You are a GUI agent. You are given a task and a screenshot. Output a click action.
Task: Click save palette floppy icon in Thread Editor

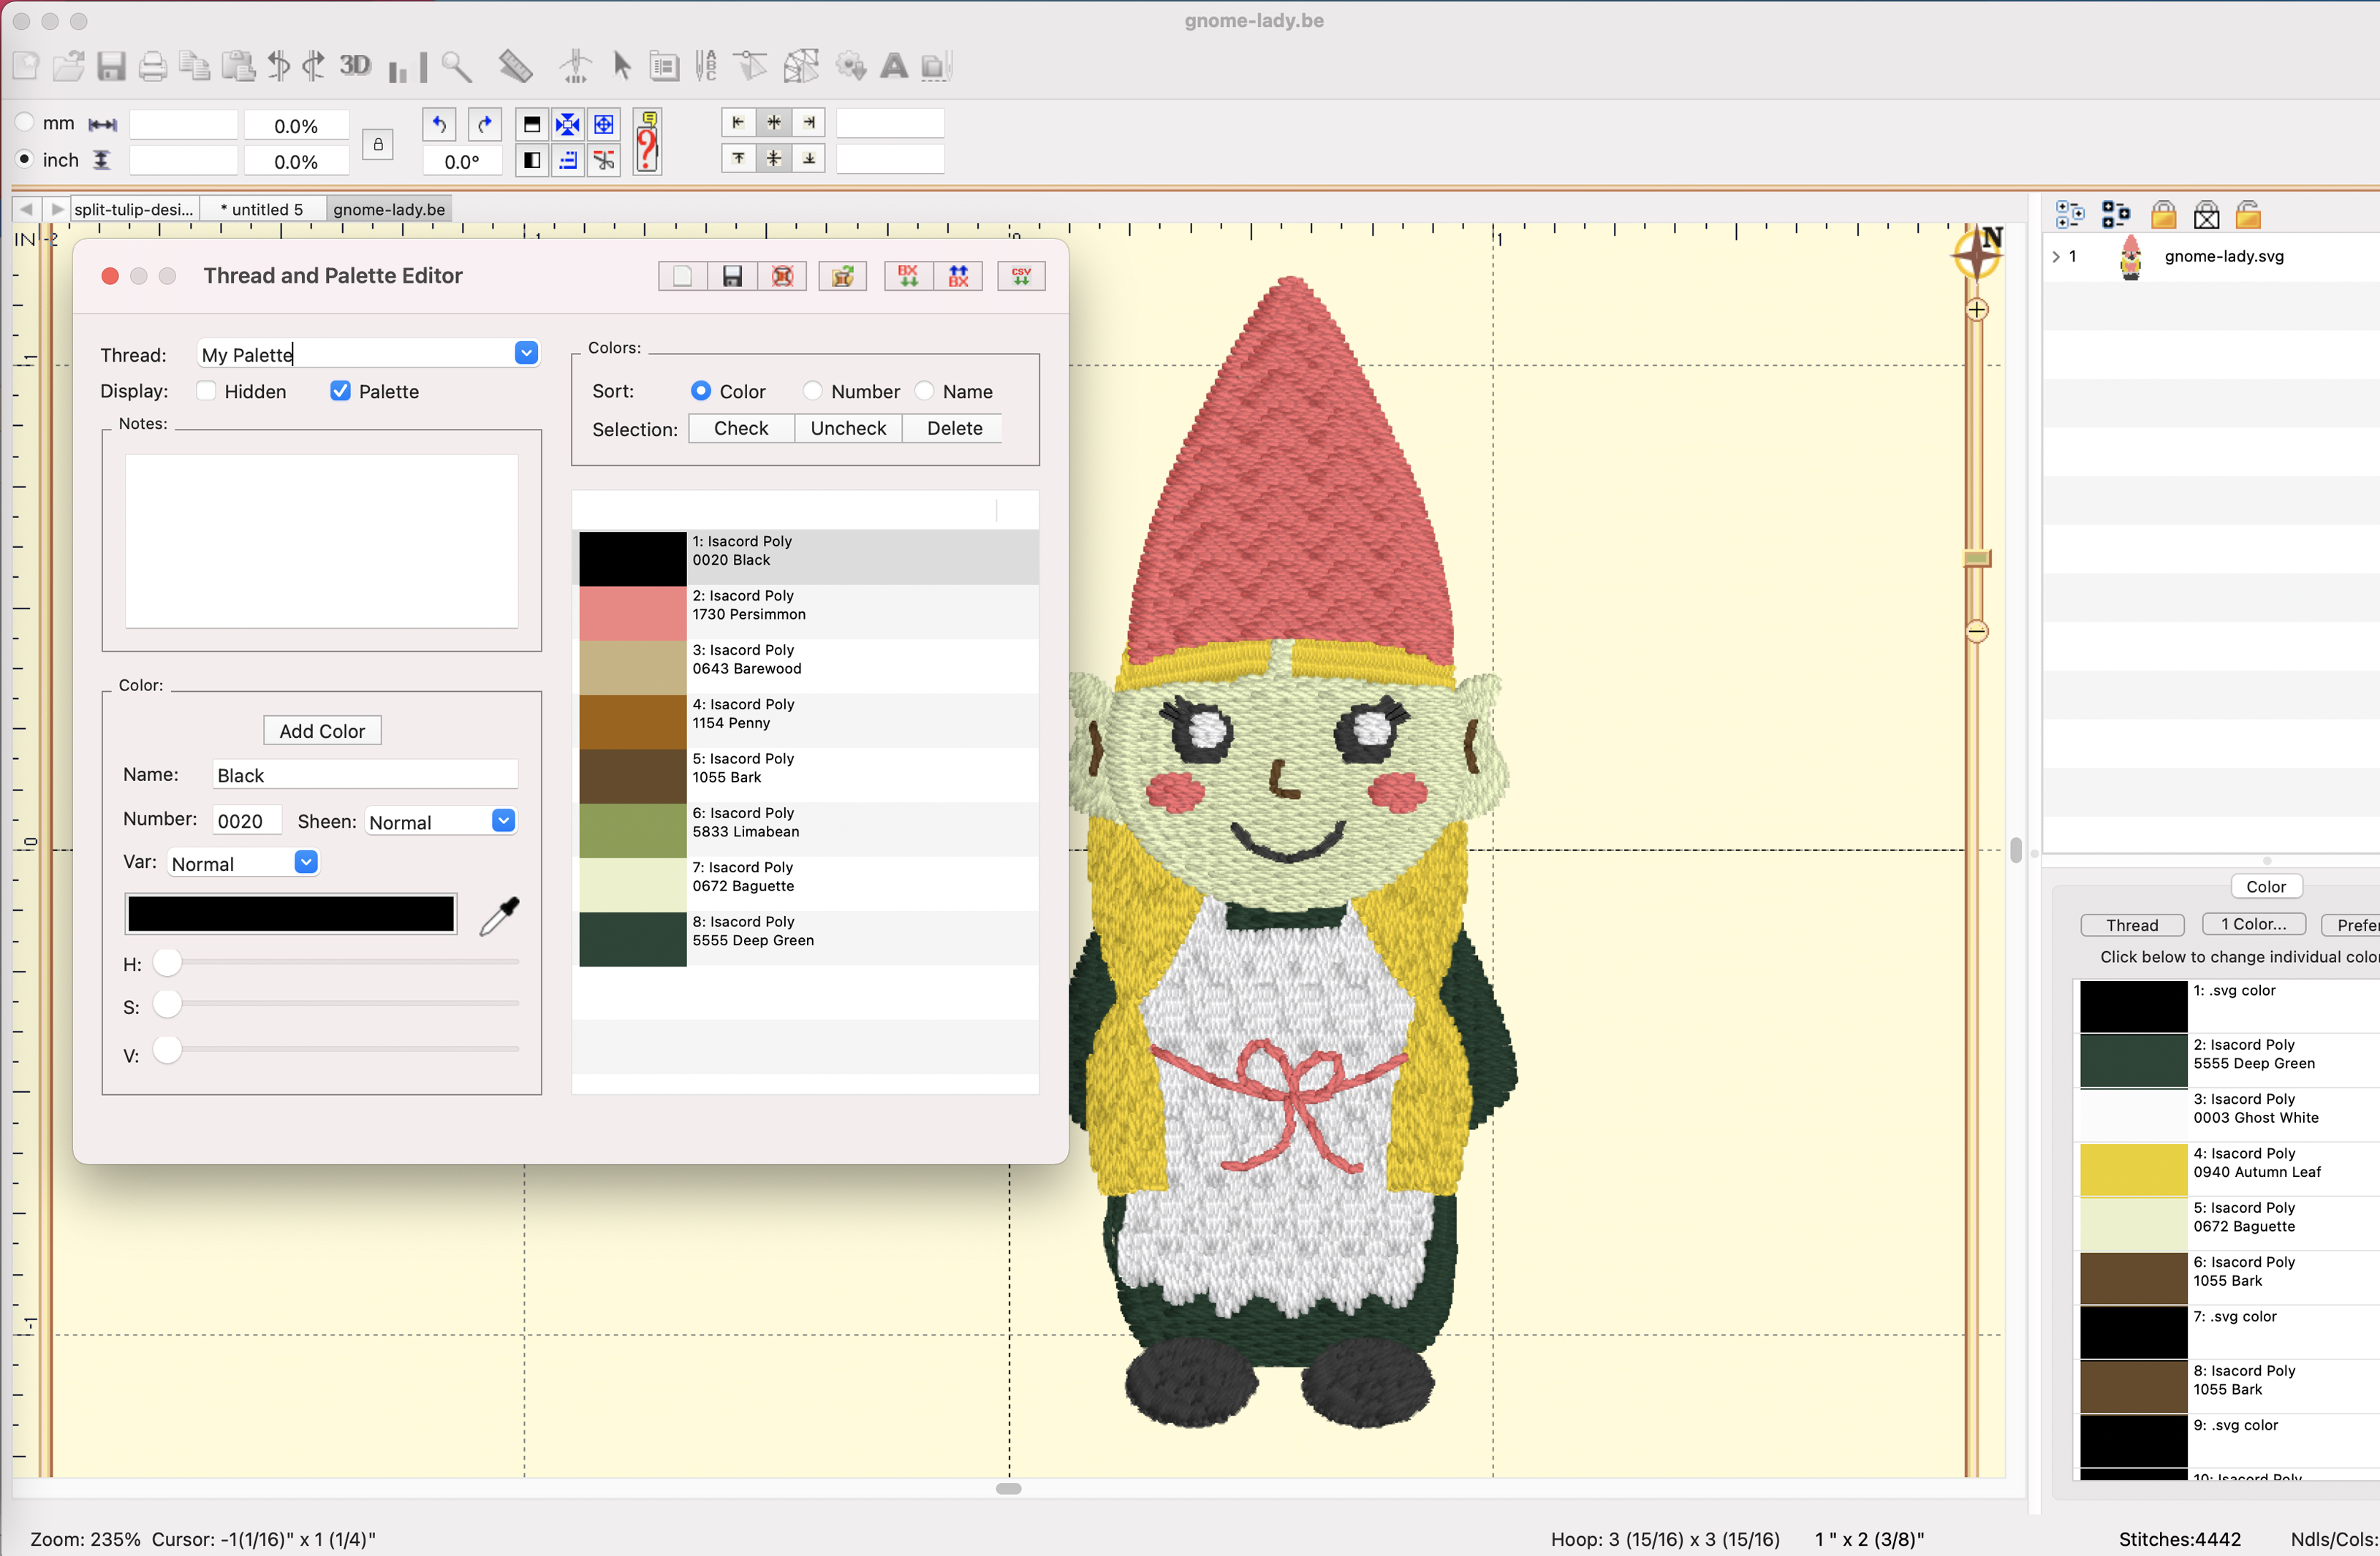click(732, 276)
